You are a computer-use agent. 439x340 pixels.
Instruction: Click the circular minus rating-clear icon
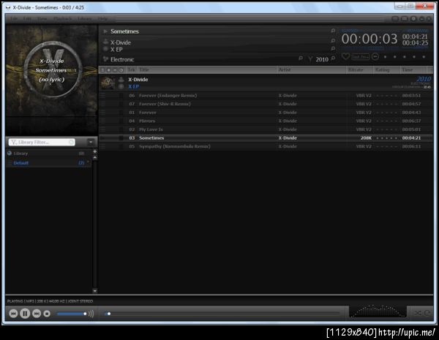coord(375,57)
